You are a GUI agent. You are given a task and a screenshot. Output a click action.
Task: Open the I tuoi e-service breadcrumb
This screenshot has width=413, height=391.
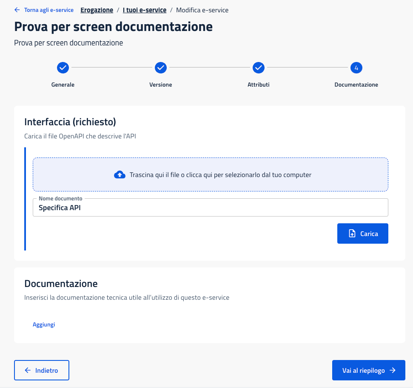click(144, 10)
